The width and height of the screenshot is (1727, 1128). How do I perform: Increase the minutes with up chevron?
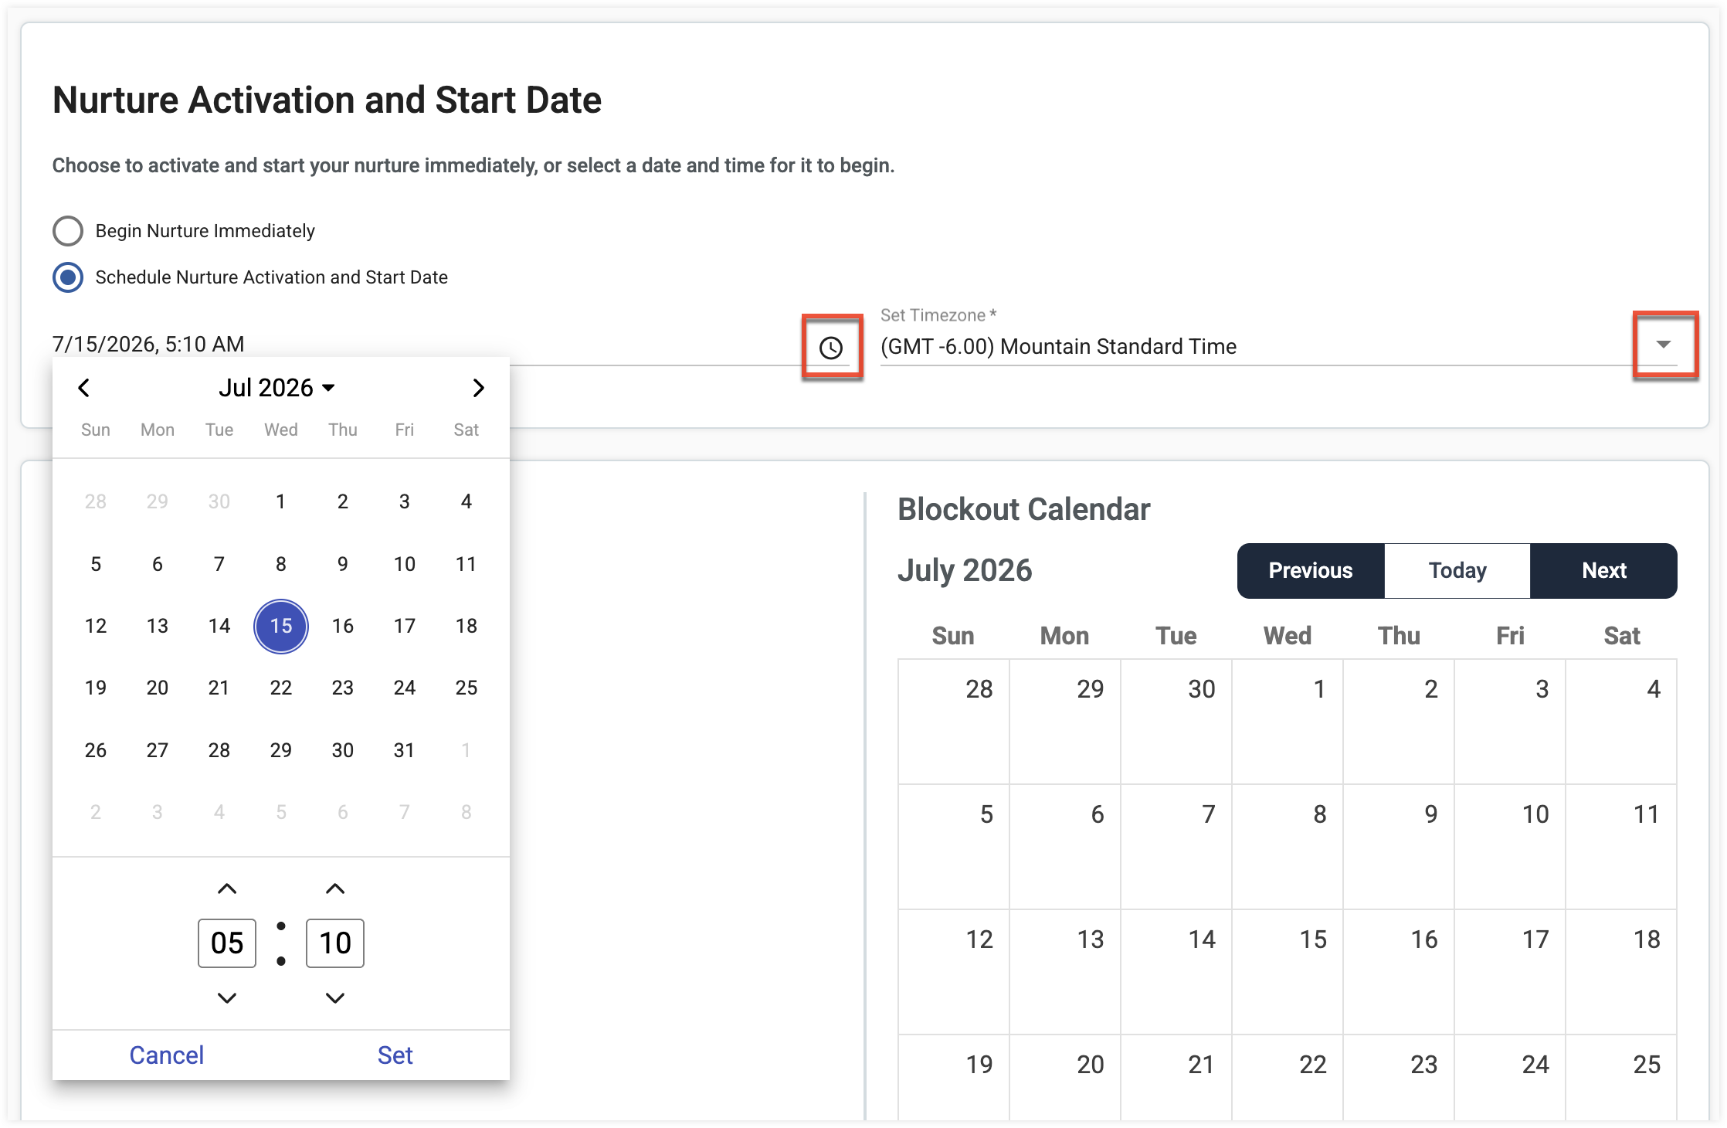click(x=335, y=888)
